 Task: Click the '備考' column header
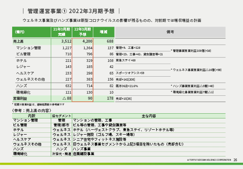tap(170, 32)
